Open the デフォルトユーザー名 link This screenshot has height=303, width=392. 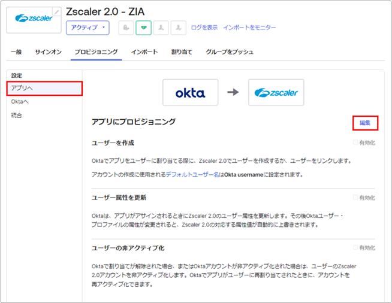(x=192, y=175)
